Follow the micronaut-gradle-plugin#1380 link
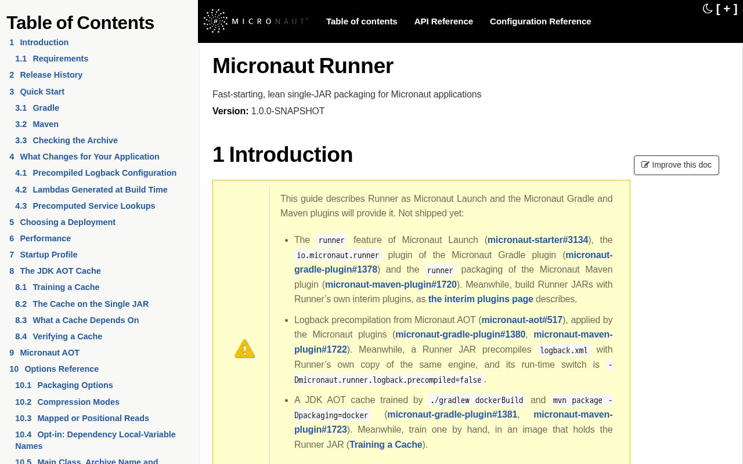Screen dimensions: 743x464 (460, 334)
